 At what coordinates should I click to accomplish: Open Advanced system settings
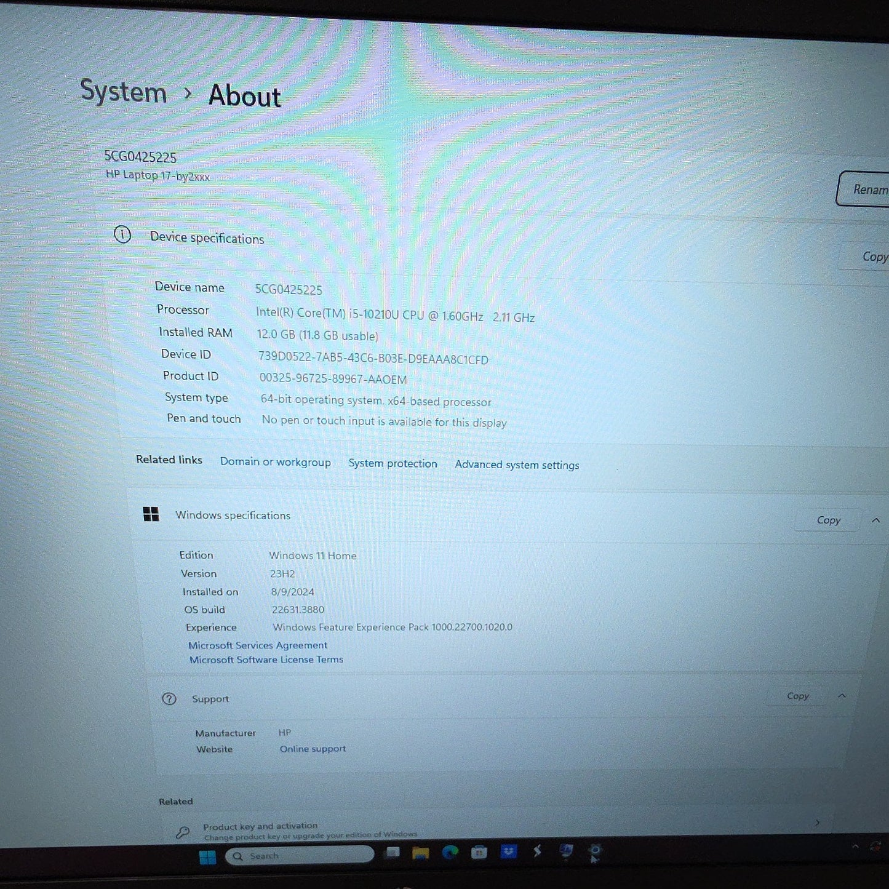[517, 464]
